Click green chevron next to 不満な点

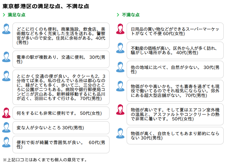click(118, 15)
